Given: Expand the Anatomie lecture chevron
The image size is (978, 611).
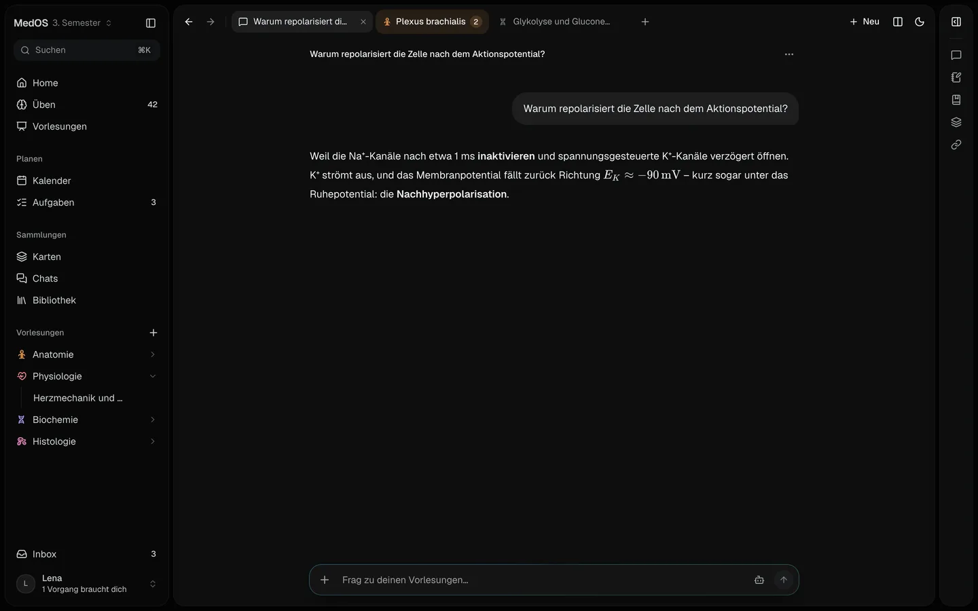Looking at the screenshot, I should 153,354.
